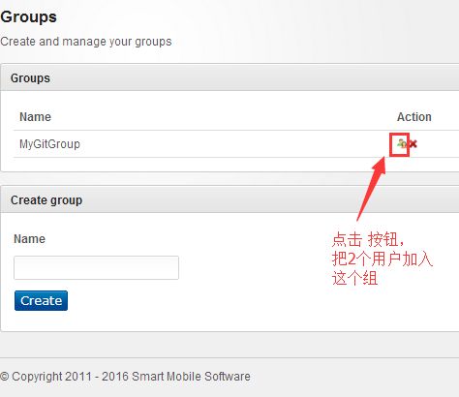Click the Create group panel header
Image resolution: width=459 pixels, height=397 pixels.
(x=229, y=200)
